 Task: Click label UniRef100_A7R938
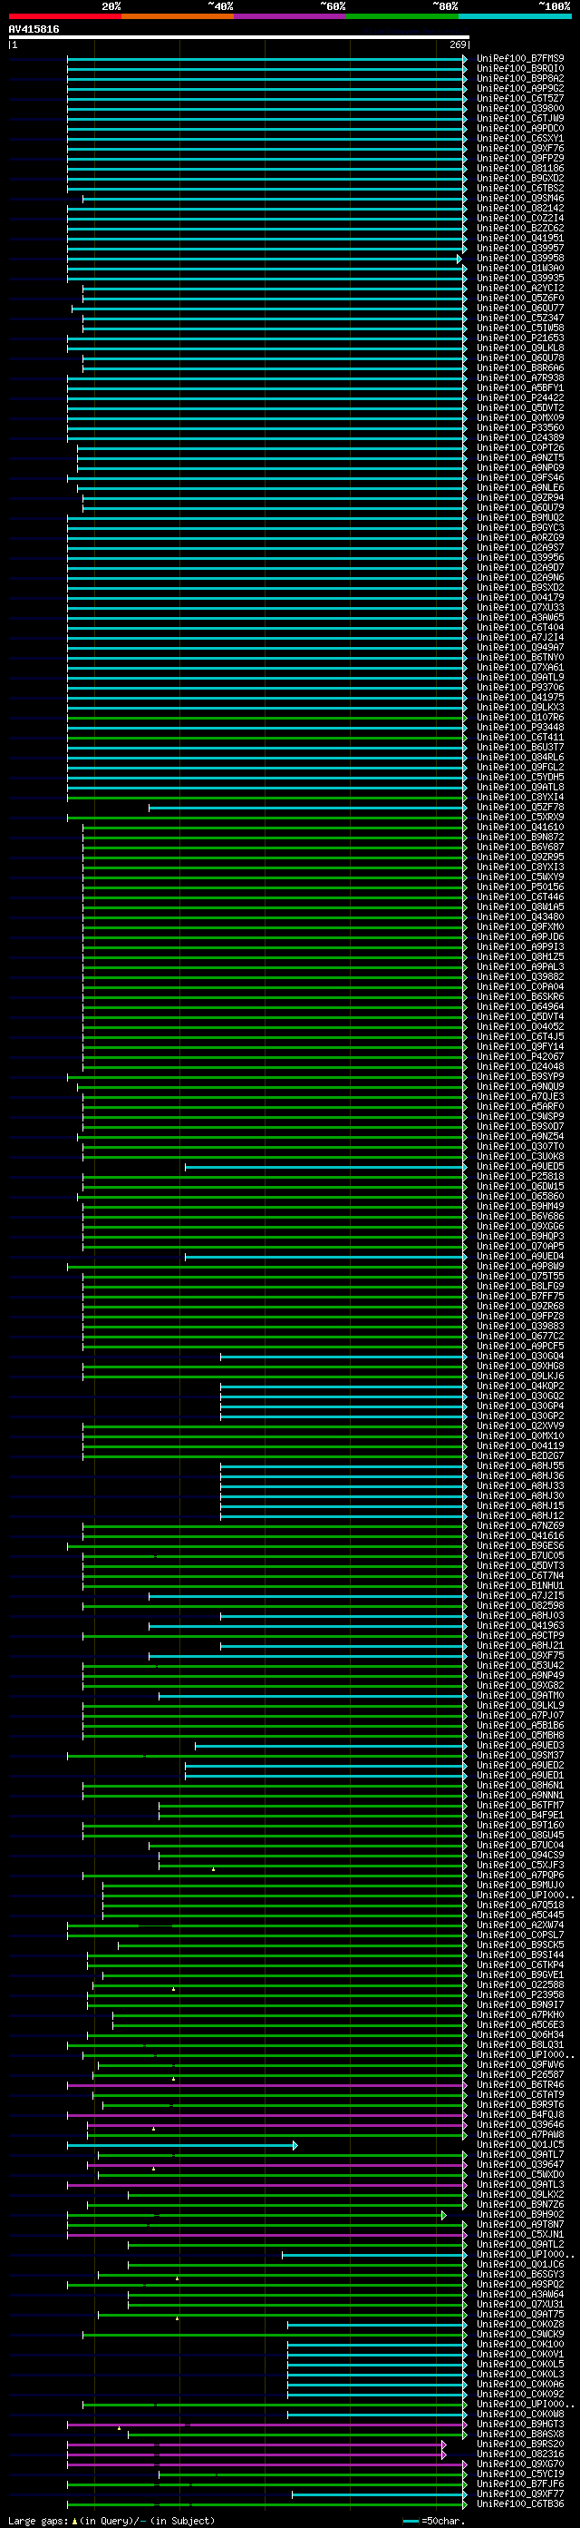[x=520, y=377]
